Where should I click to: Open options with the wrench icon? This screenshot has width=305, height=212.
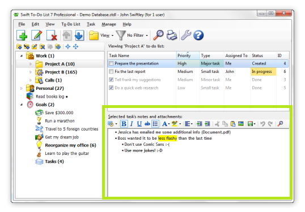(186, 35)
